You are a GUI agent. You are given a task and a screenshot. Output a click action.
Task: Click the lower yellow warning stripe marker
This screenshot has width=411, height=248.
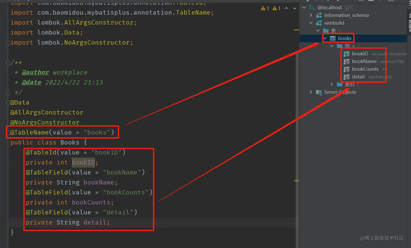click(x=297, y=180)
